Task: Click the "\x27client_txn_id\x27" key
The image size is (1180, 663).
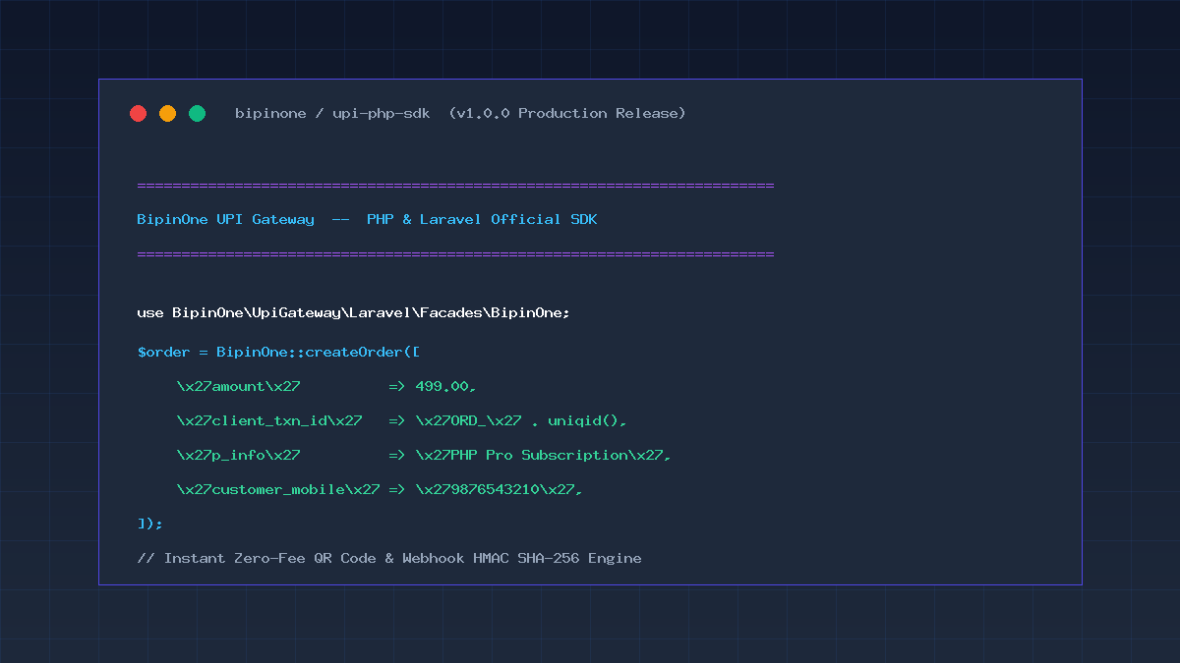Action: coord(269,420)
